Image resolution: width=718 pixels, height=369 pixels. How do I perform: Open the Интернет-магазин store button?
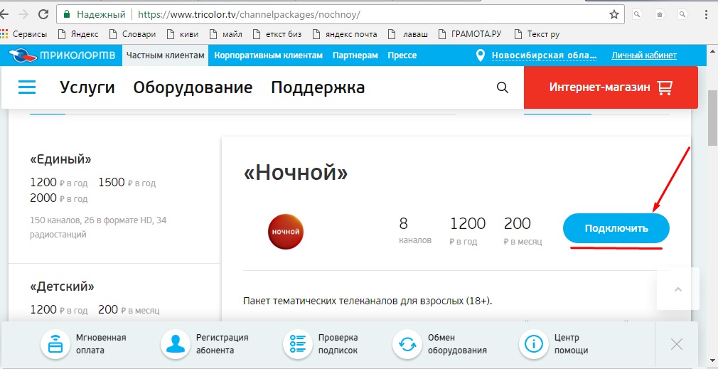pyautogui.click(x=610, y=87)
